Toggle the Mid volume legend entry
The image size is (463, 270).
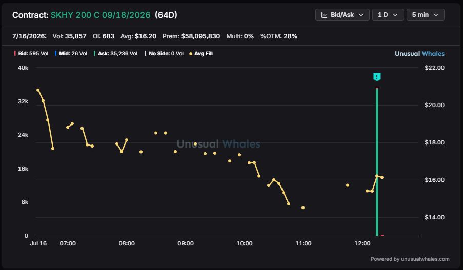(x=71, y=54)
